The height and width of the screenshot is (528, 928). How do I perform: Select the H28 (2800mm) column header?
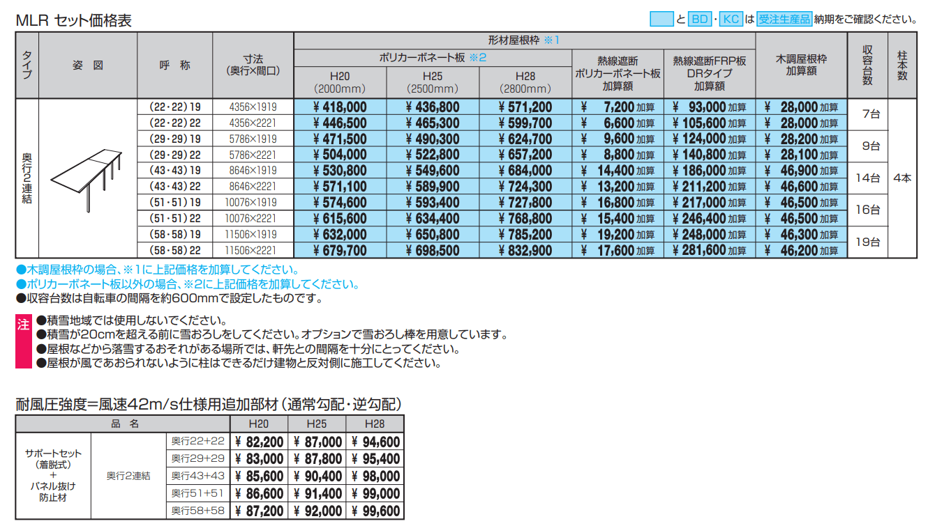point(525,82)
